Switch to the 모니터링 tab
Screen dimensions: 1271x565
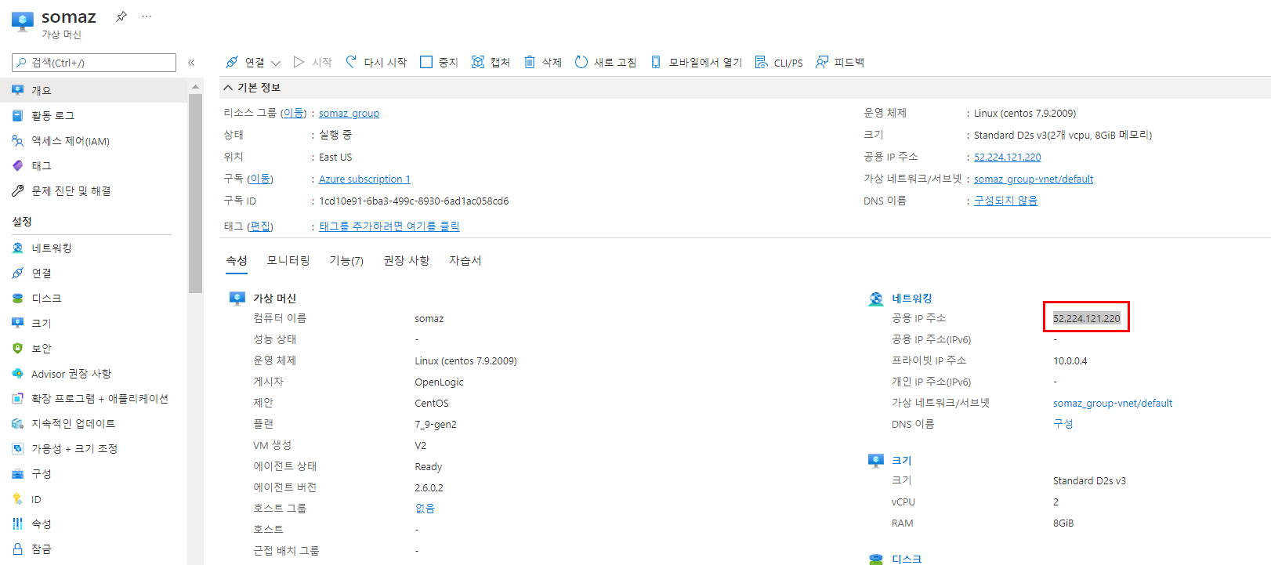[288, 260]
